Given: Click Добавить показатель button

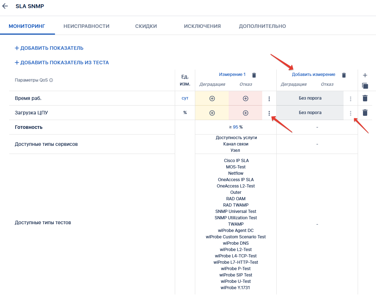Looking at the screenshot, I should tap(49, 48).
